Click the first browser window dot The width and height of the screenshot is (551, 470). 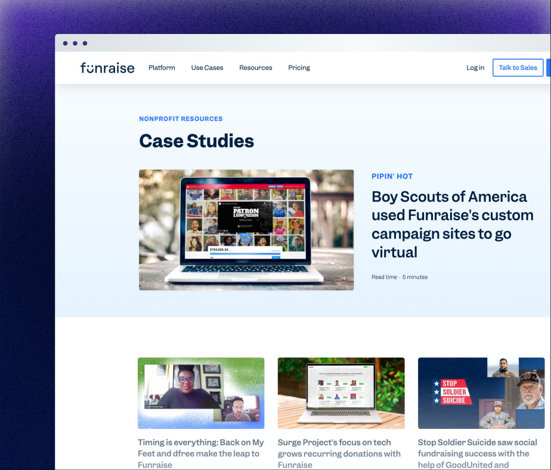[x=66, y=43]
